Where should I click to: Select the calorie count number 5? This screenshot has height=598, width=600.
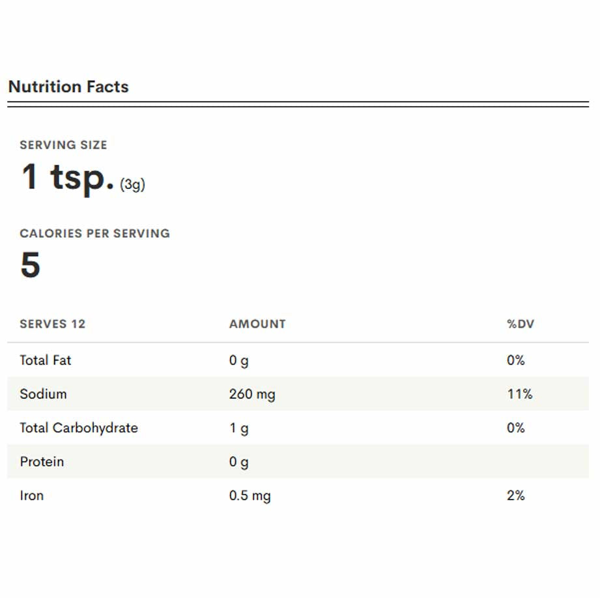click(x=30, y=265)
